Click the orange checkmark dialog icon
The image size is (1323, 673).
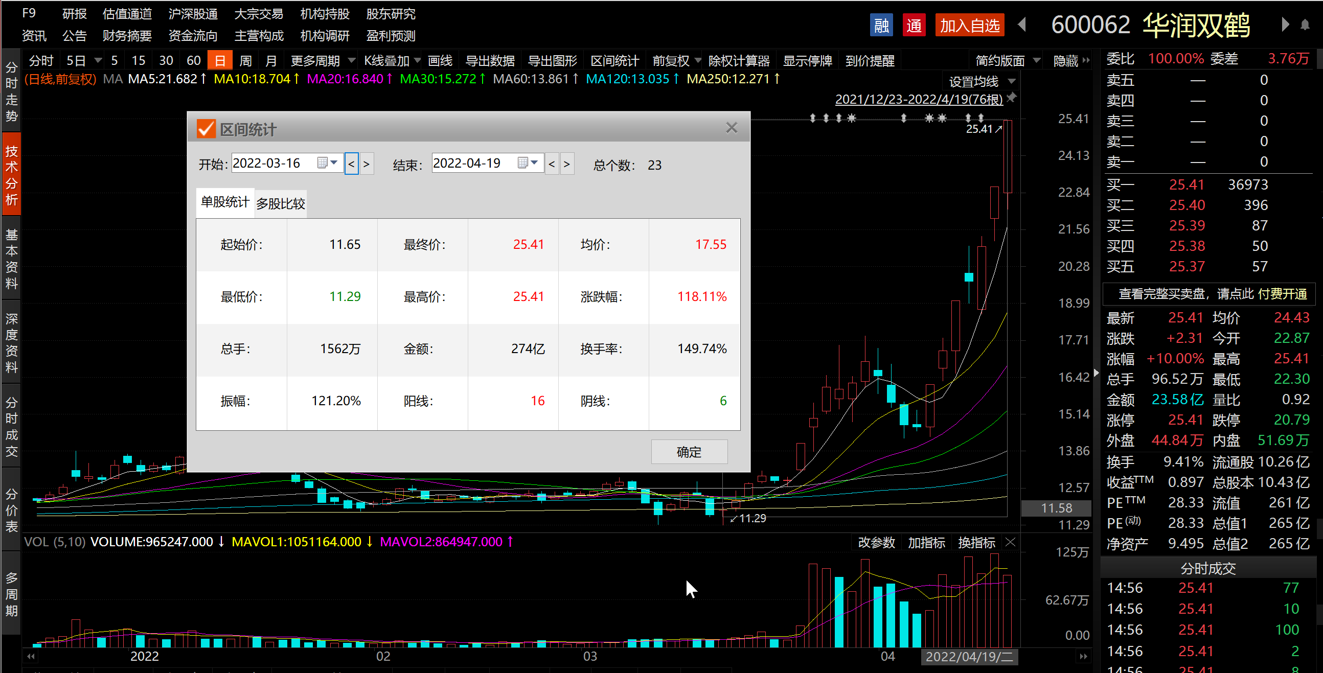206,129
